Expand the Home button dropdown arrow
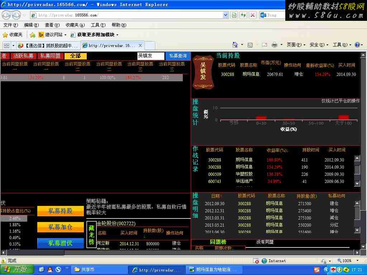This screenshot has height=275, width=367. (x=242, y=45)
